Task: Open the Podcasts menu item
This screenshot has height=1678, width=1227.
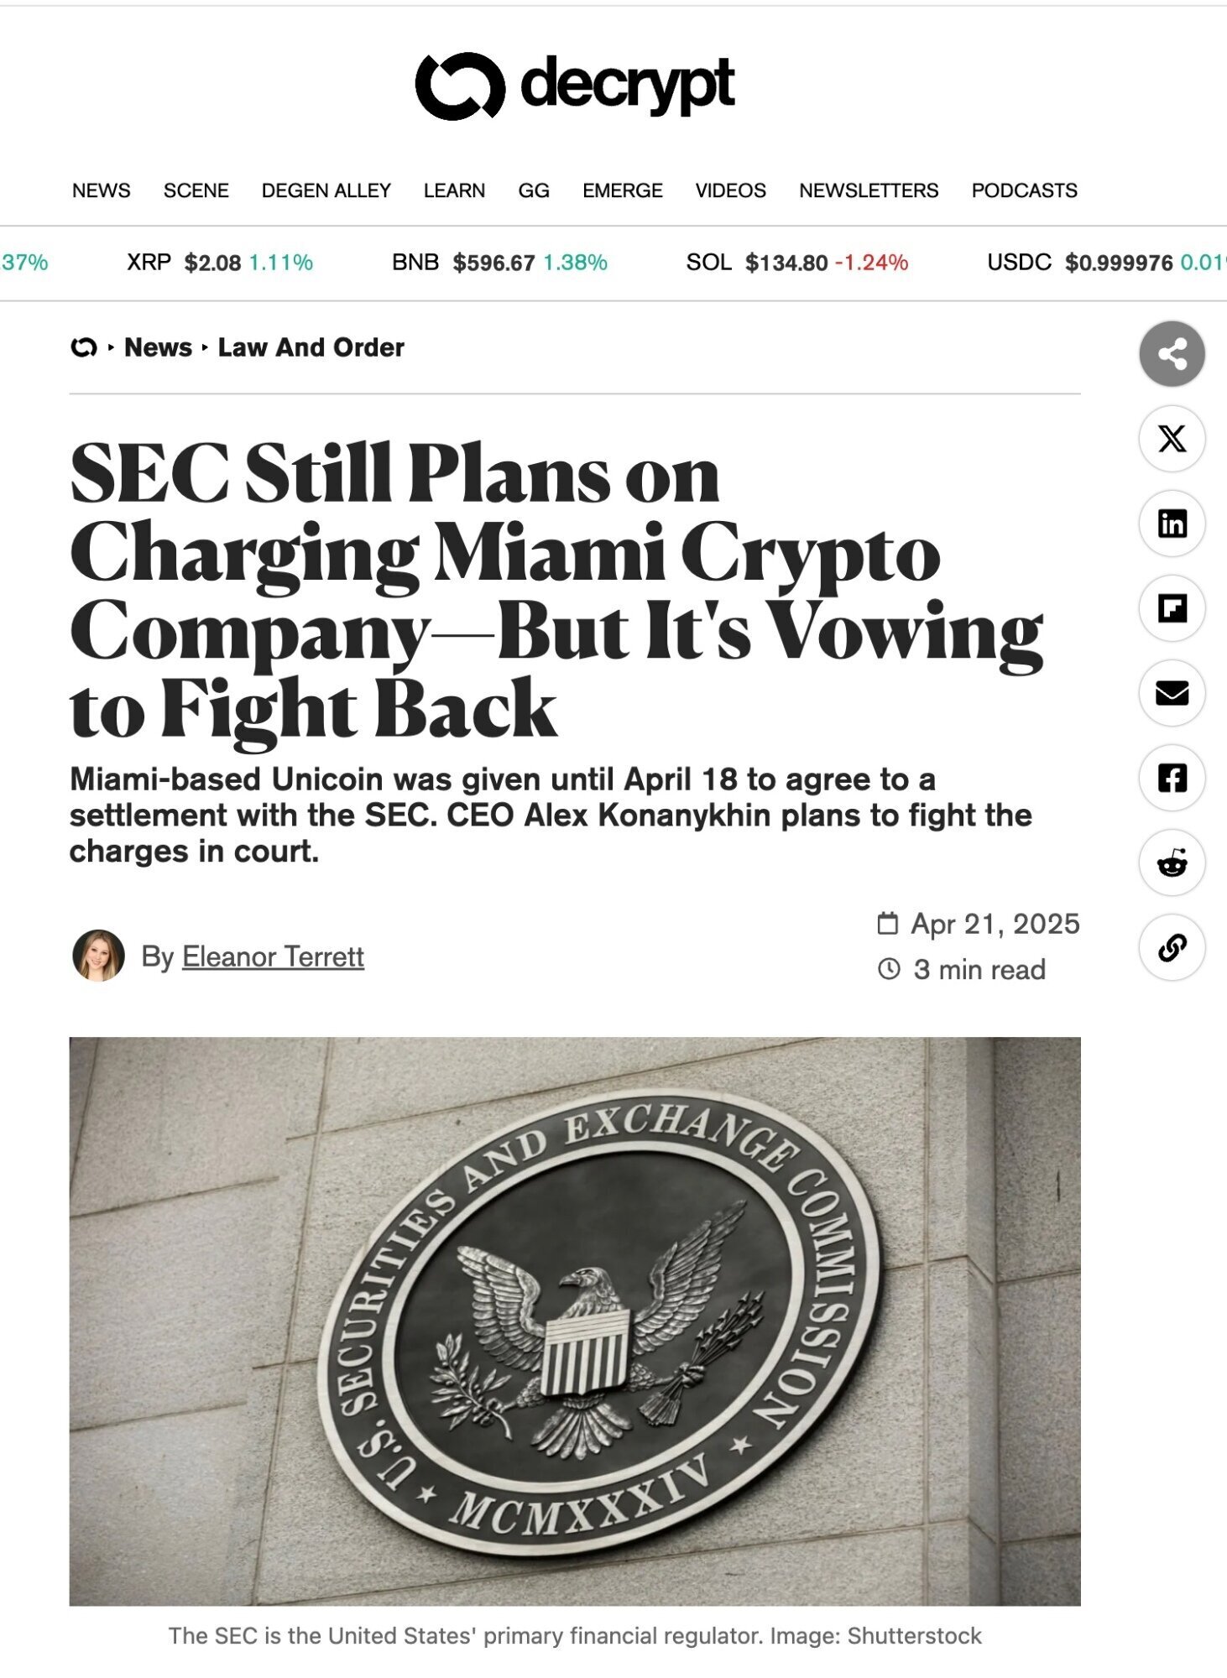Action: (1024, 190)
